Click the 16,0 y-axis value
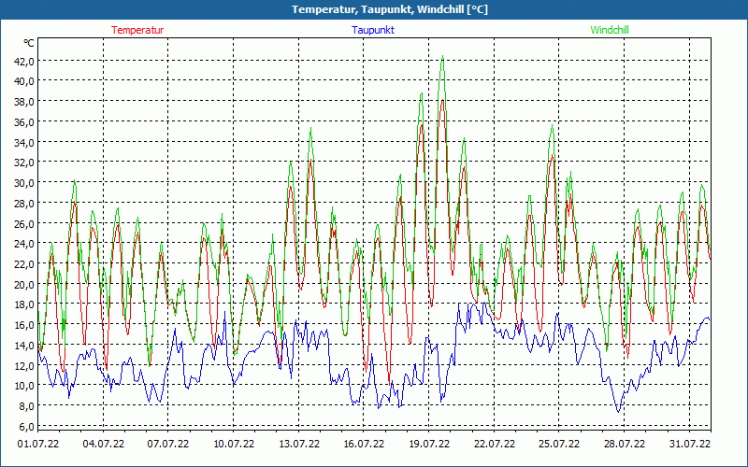The image size is (748, 467). [24, 325]
